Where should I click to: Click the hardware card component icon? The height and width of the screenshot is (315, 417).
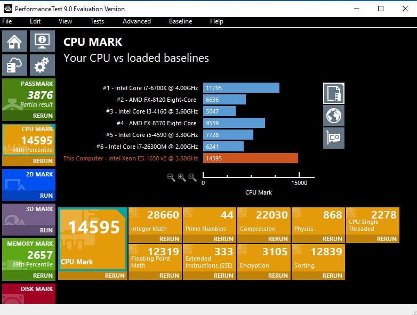334,138
